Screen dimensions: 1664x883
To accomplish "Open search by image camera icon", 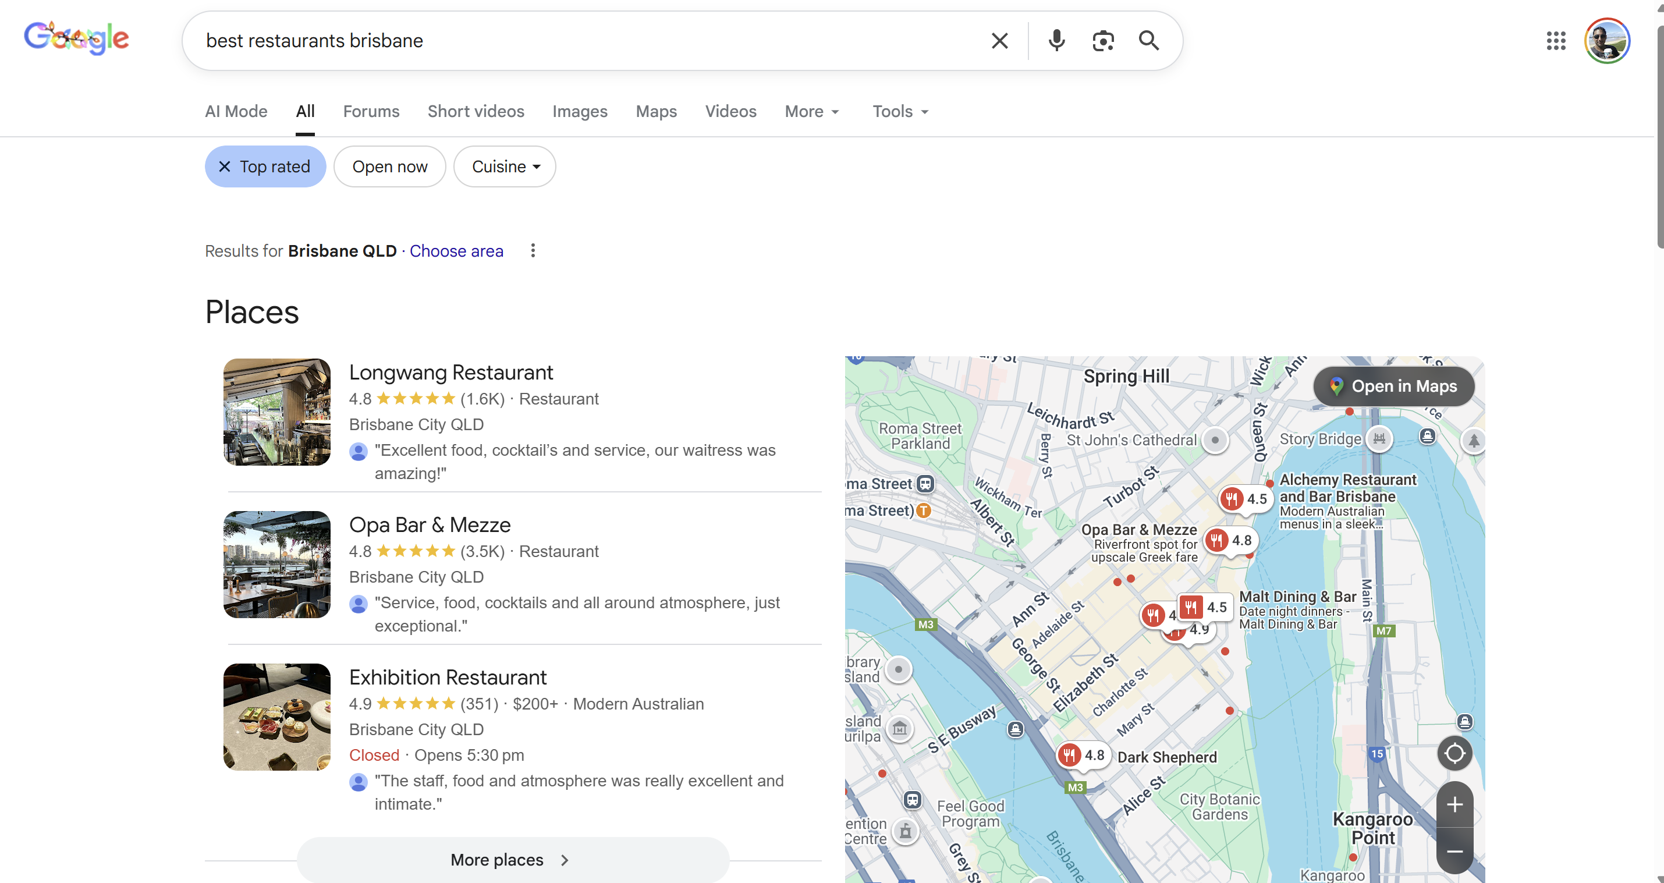I will [1103, 41].
